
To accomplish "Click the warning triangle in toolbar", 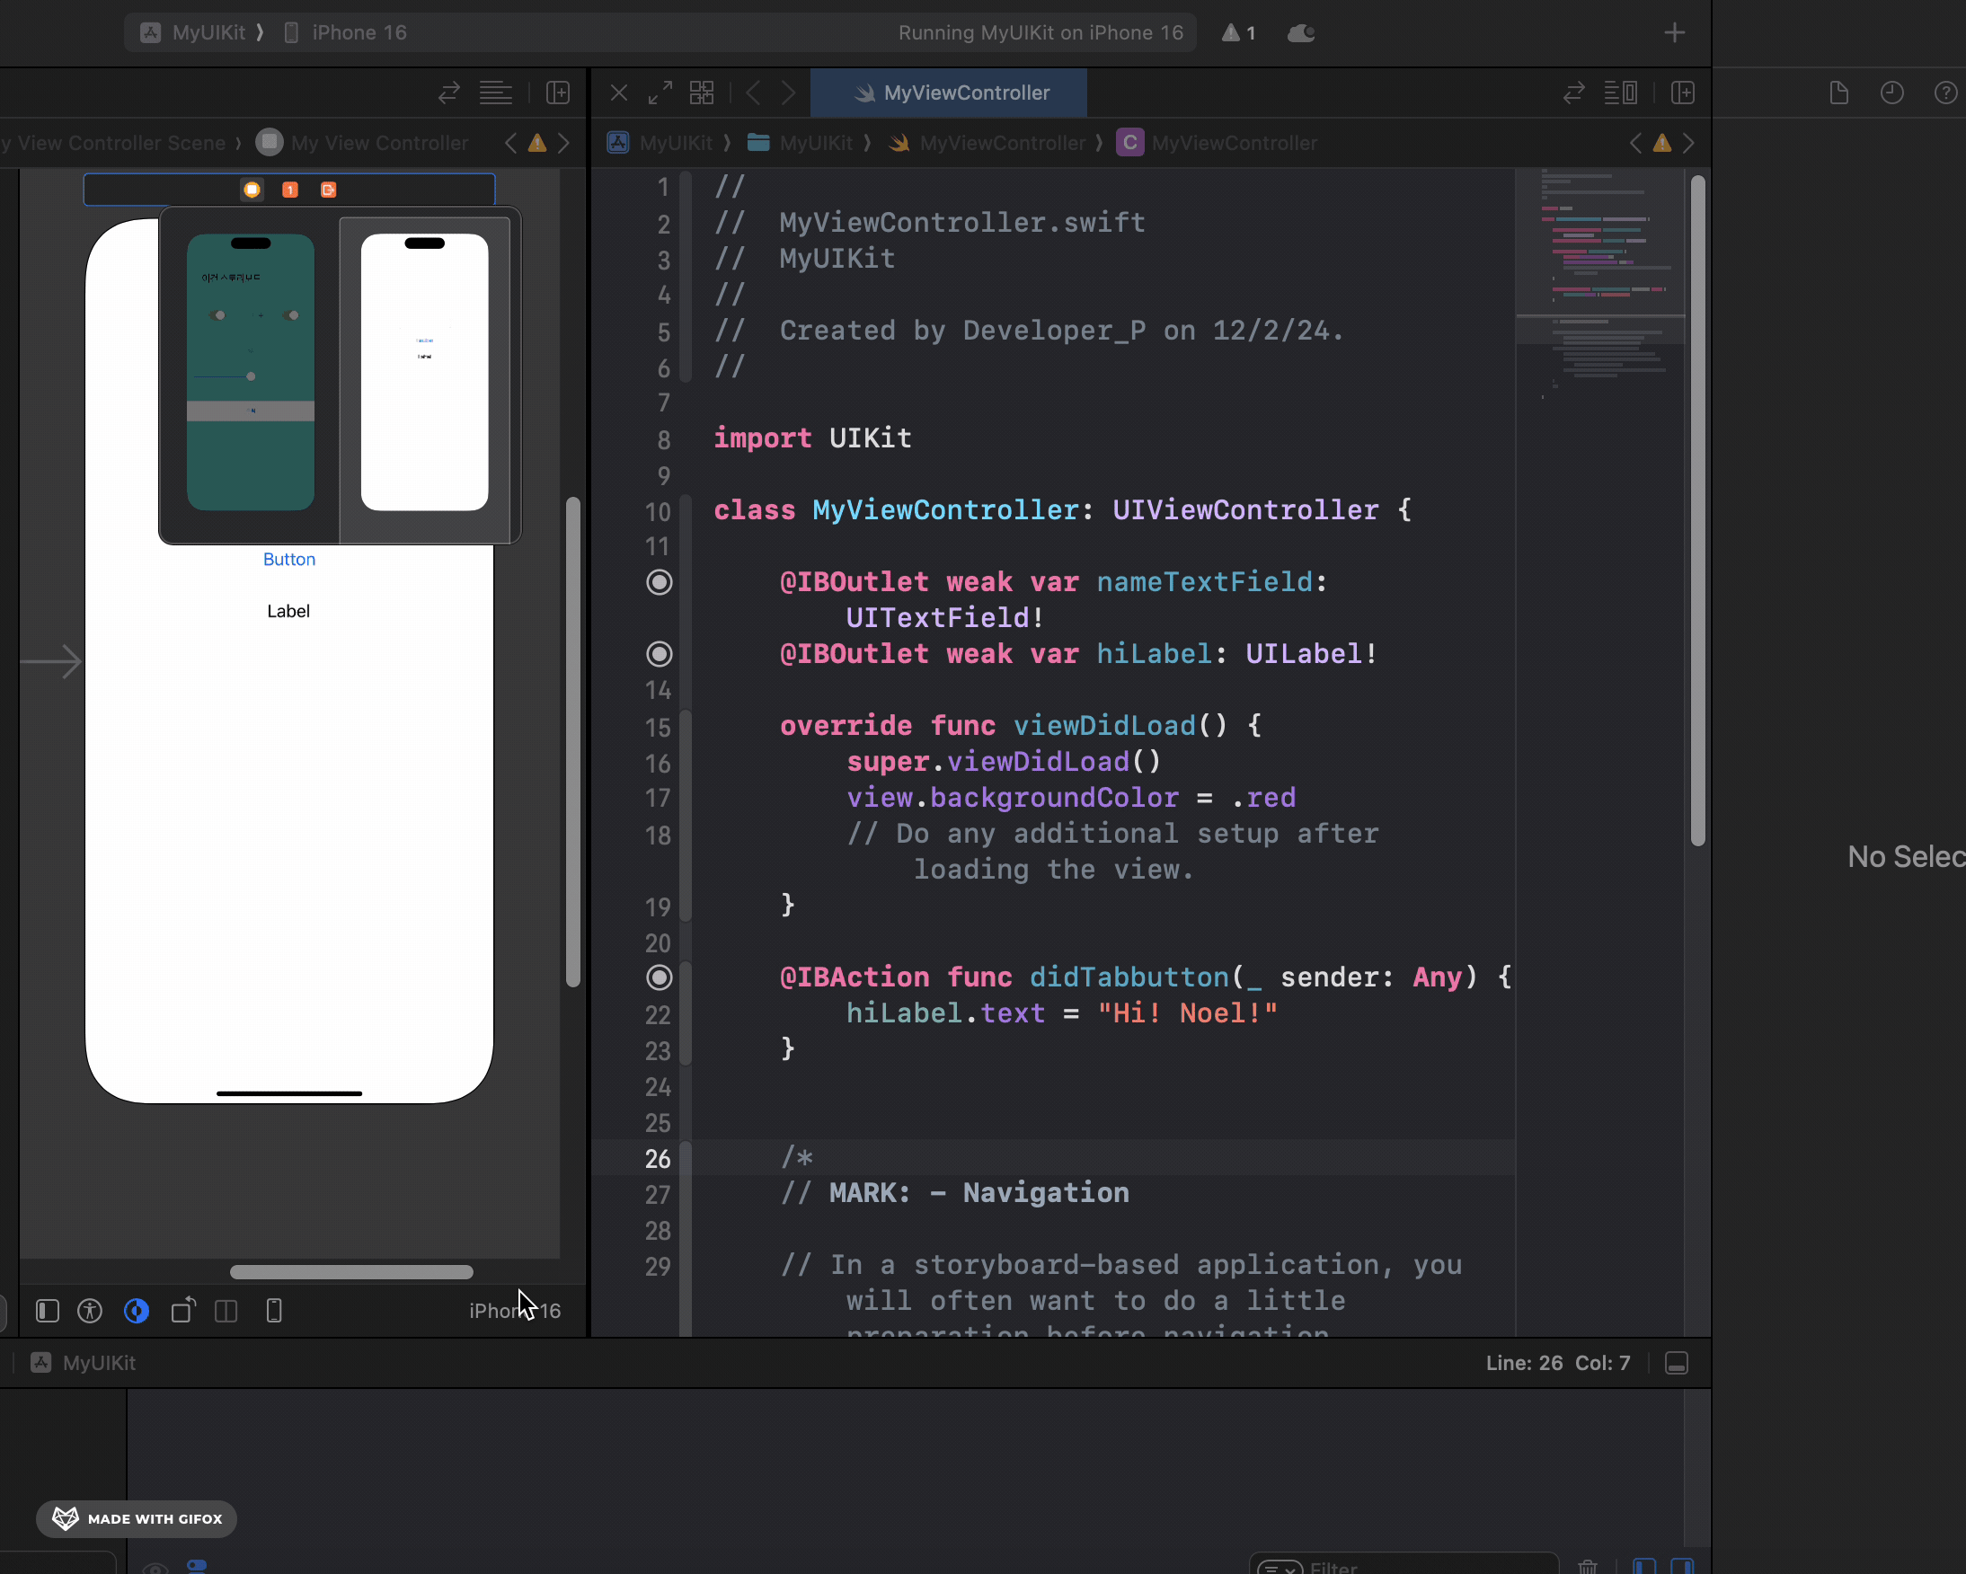I will (1231, 33).
